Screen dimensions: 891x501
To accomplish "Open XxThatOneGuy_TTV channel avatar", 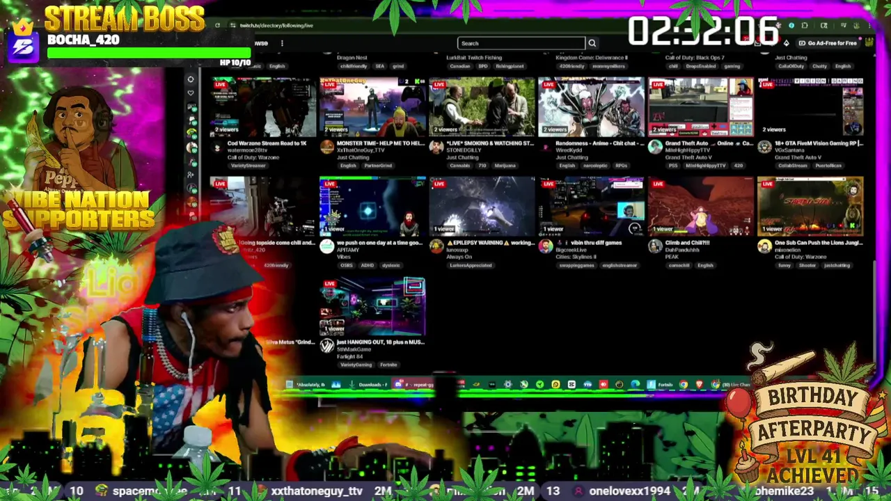I will coord(326,147).
